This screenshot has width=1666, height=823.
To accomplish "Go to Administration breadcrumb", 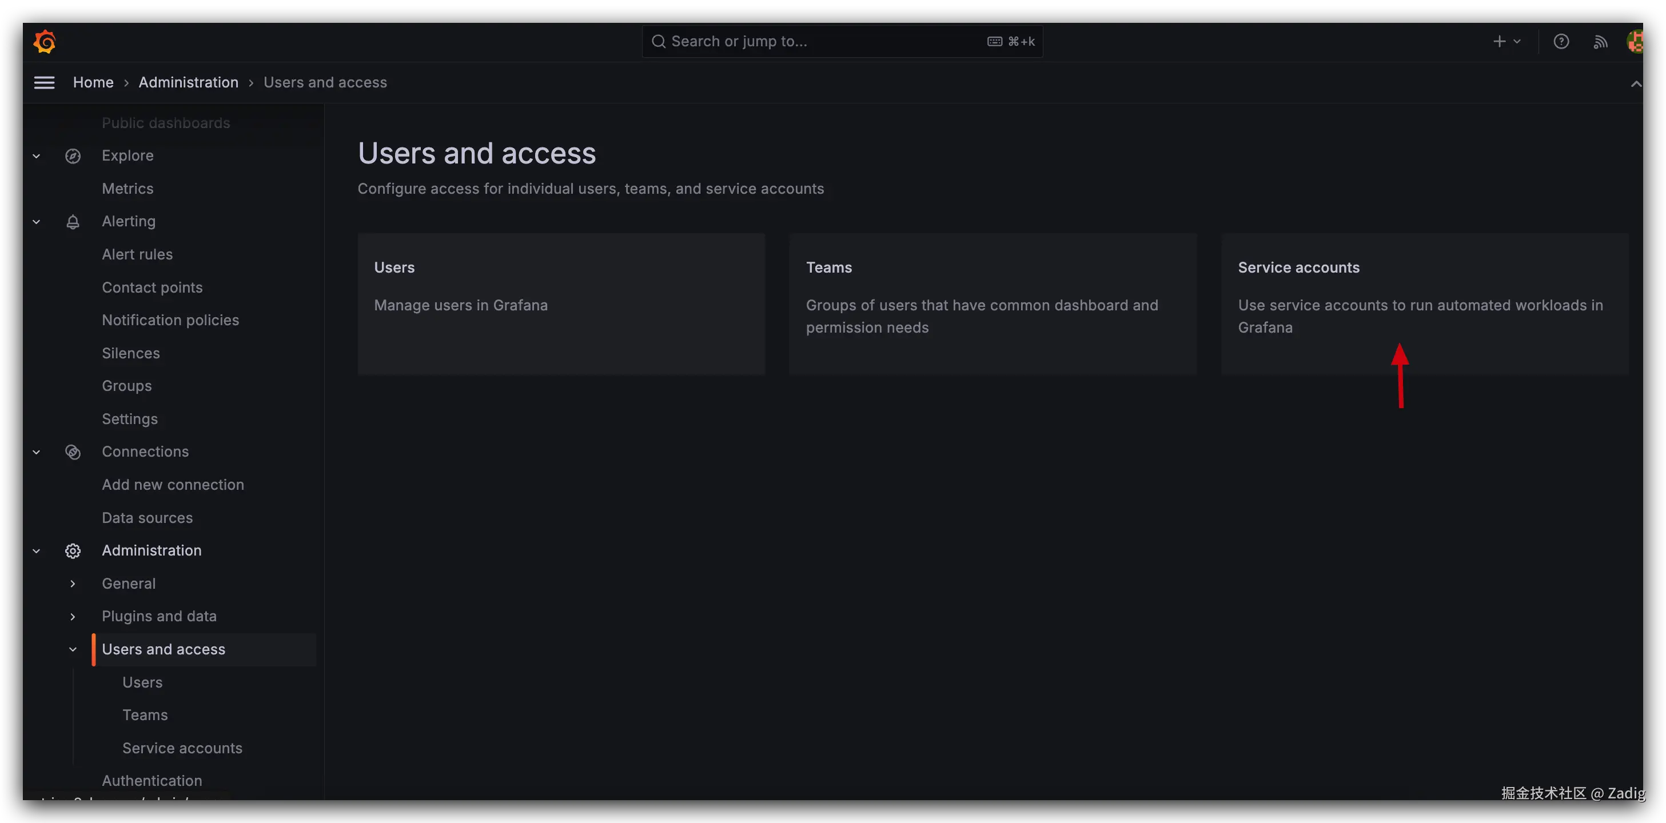I will point(188,82).
